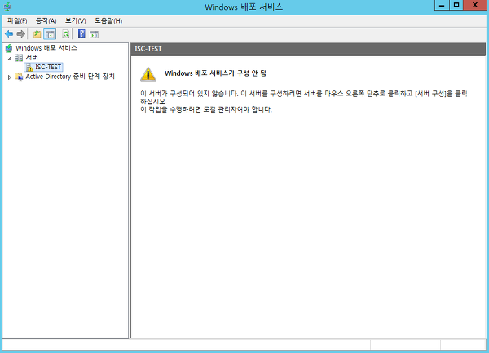
Task: Open the 파일(F) menu
Action: click(x=17, y=21)
